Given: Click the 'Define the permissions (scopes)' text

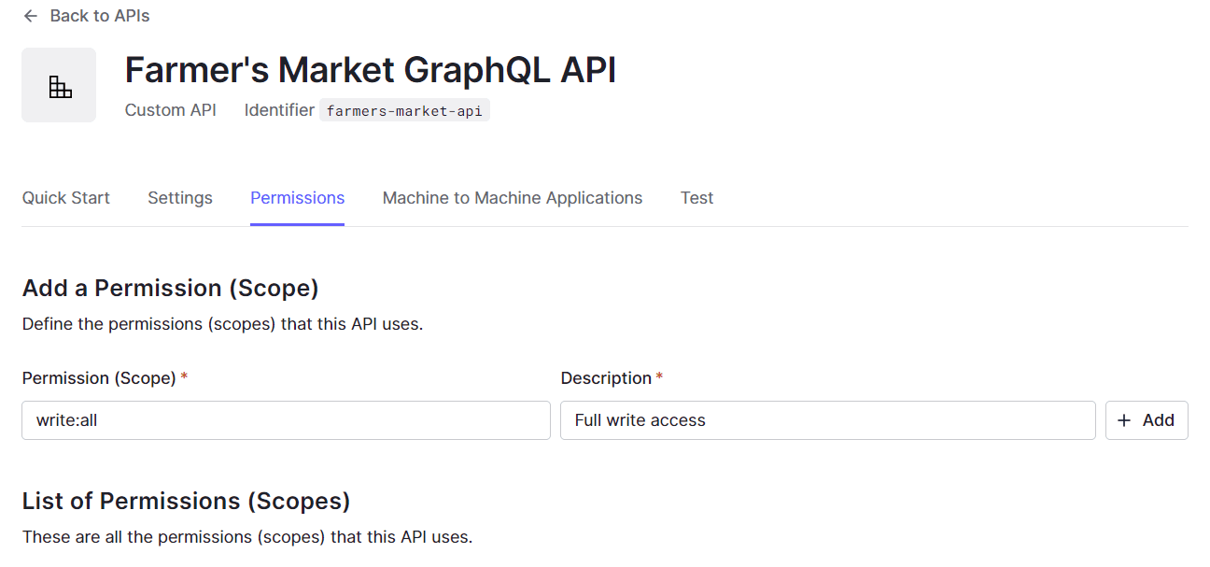Looking at the screenshot, I should click(x=223, y=325).
